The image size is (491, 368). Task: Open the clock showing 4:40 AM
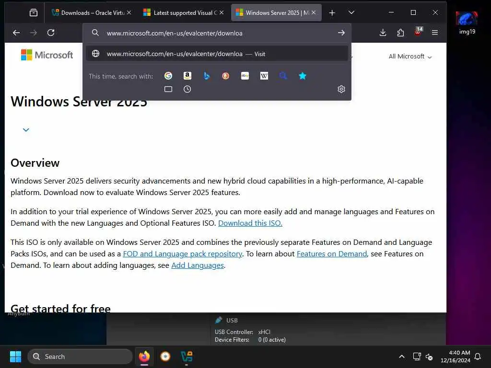[x=456, y=356]
